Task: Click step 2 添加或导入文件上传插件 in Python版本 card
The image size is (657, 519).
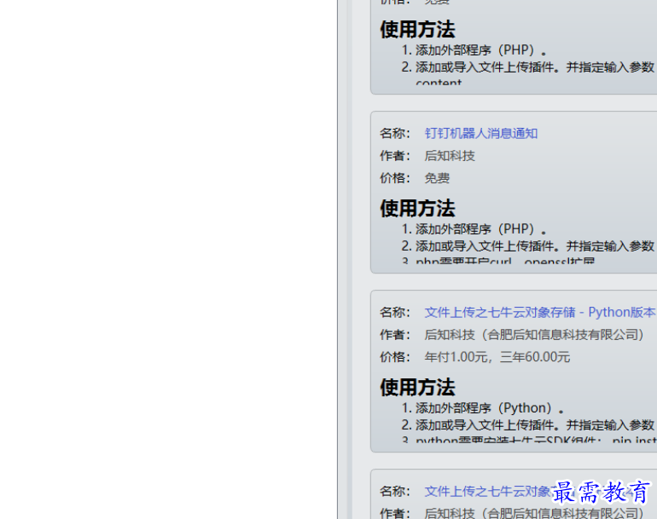Action: (535, 425)
